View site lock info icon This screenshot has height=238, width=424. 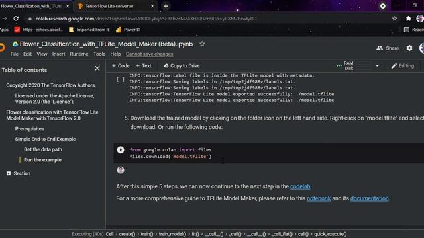click(30, 19)
